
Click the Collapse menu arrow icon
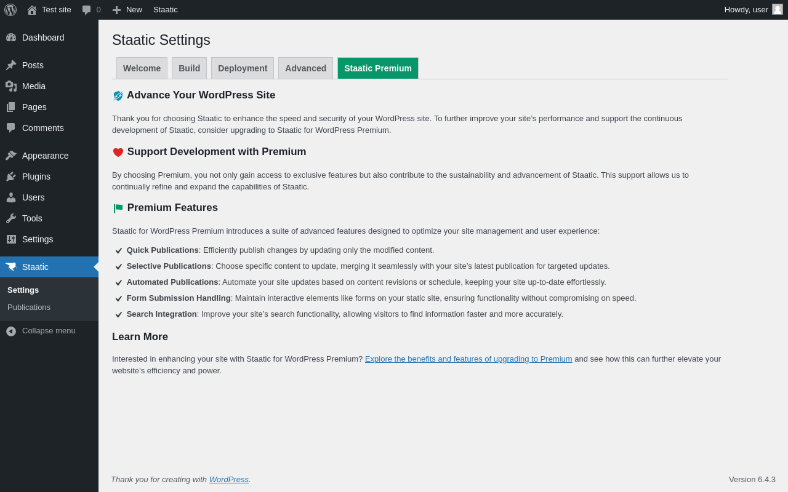click(x=11, y=331)
